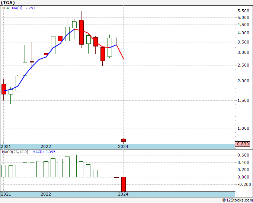253x203 pixels.
Task: Click the 2021 label on price chart axis
Action: (x=6, y=146)
